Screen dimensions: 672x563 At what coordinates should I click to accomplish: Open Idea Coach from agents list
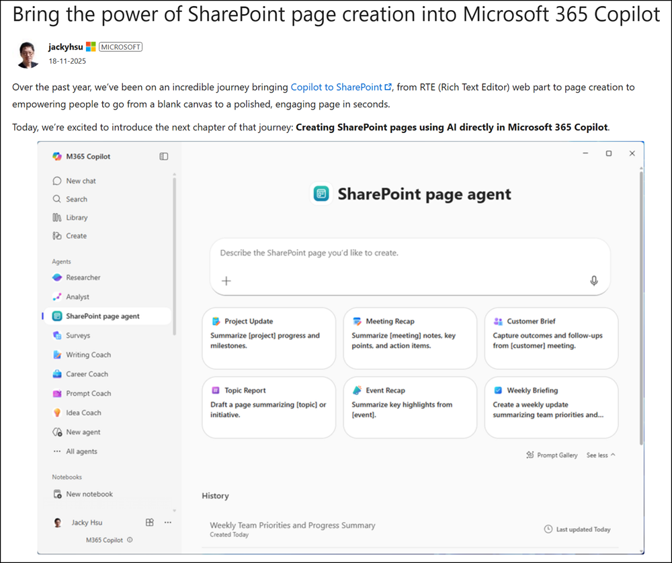click(83, 413)
